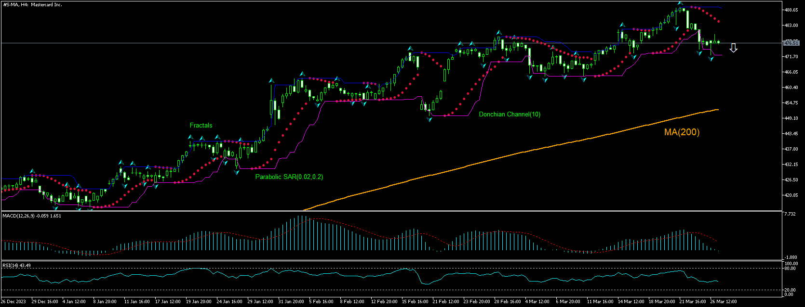Click the 26 Mar 12:00 date label
The width and height of the screenshot is (805, 307).
pyautogui.click(x=724, y=302)
